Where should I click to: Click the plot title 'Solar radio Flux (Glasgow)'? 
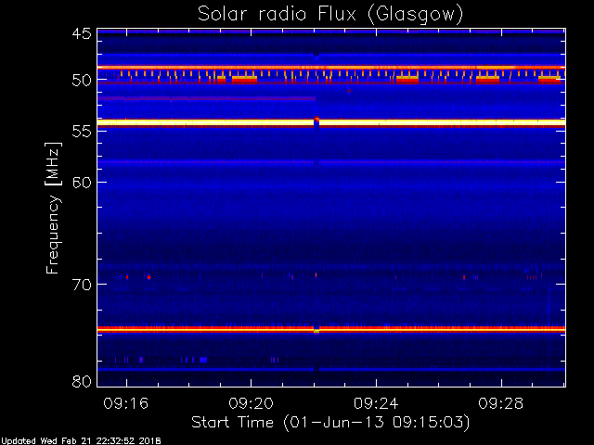point(330,15)
